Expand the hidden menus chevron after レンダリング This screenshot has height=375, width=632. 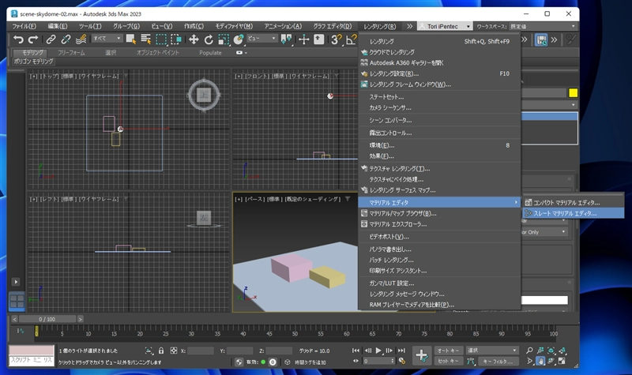[x=409, y=26]
